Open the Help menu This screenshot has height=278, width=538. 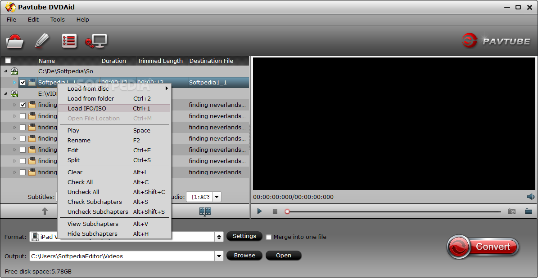click(82, 19)
